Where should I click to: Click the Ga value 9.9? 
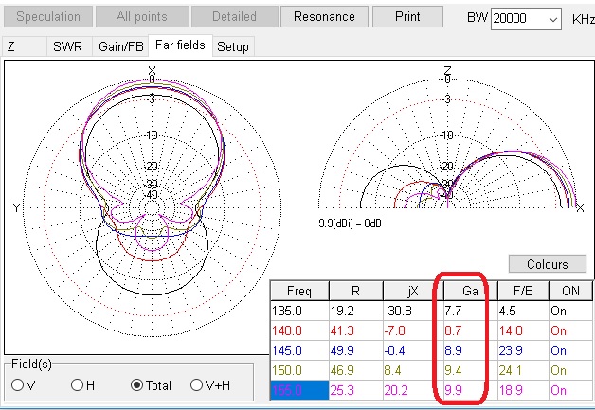coord(471,390)
